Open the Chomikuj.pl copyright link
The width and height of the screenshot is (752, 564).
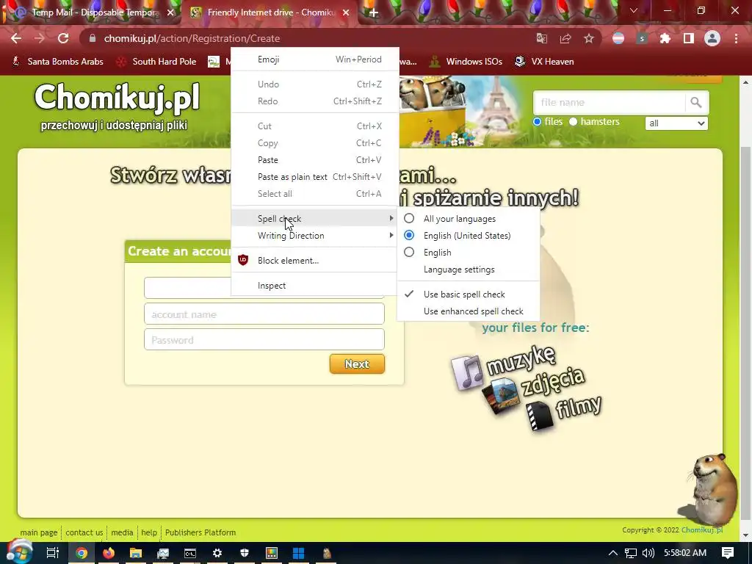(x=702, y=530)
